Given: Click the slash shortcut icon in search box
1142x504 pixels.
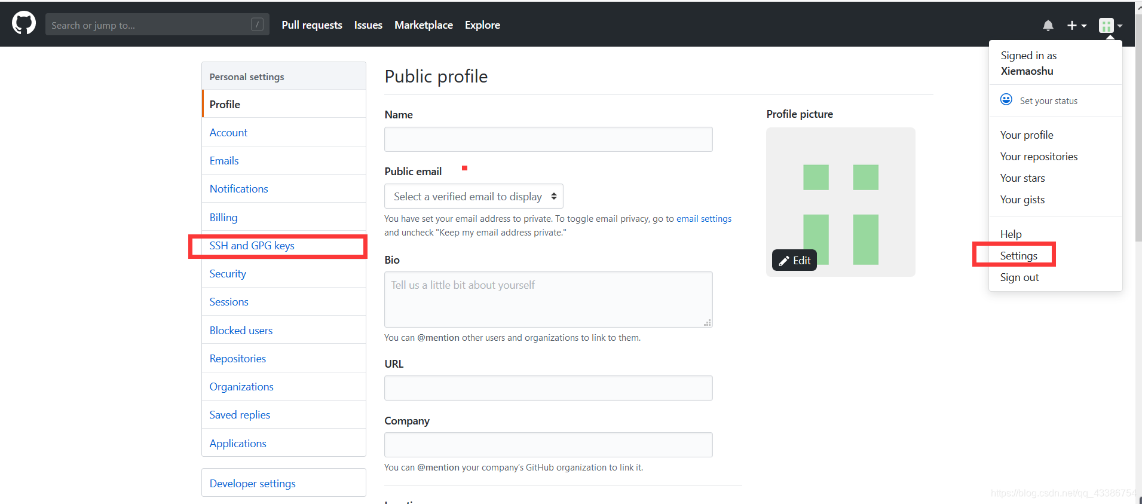Looking at the screenshot, I should 257,25.
